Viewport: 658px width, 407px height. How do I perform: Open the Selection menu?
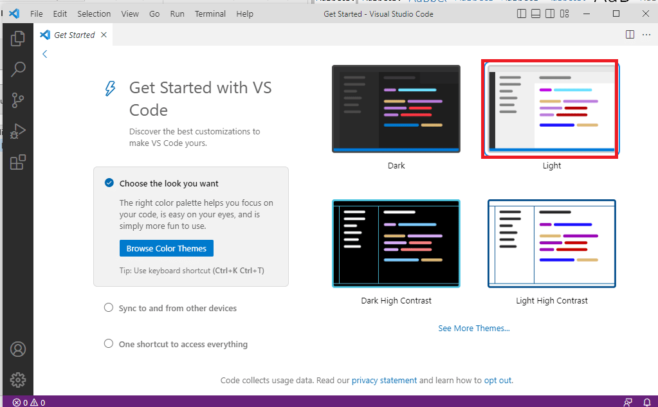pos(94,14)
